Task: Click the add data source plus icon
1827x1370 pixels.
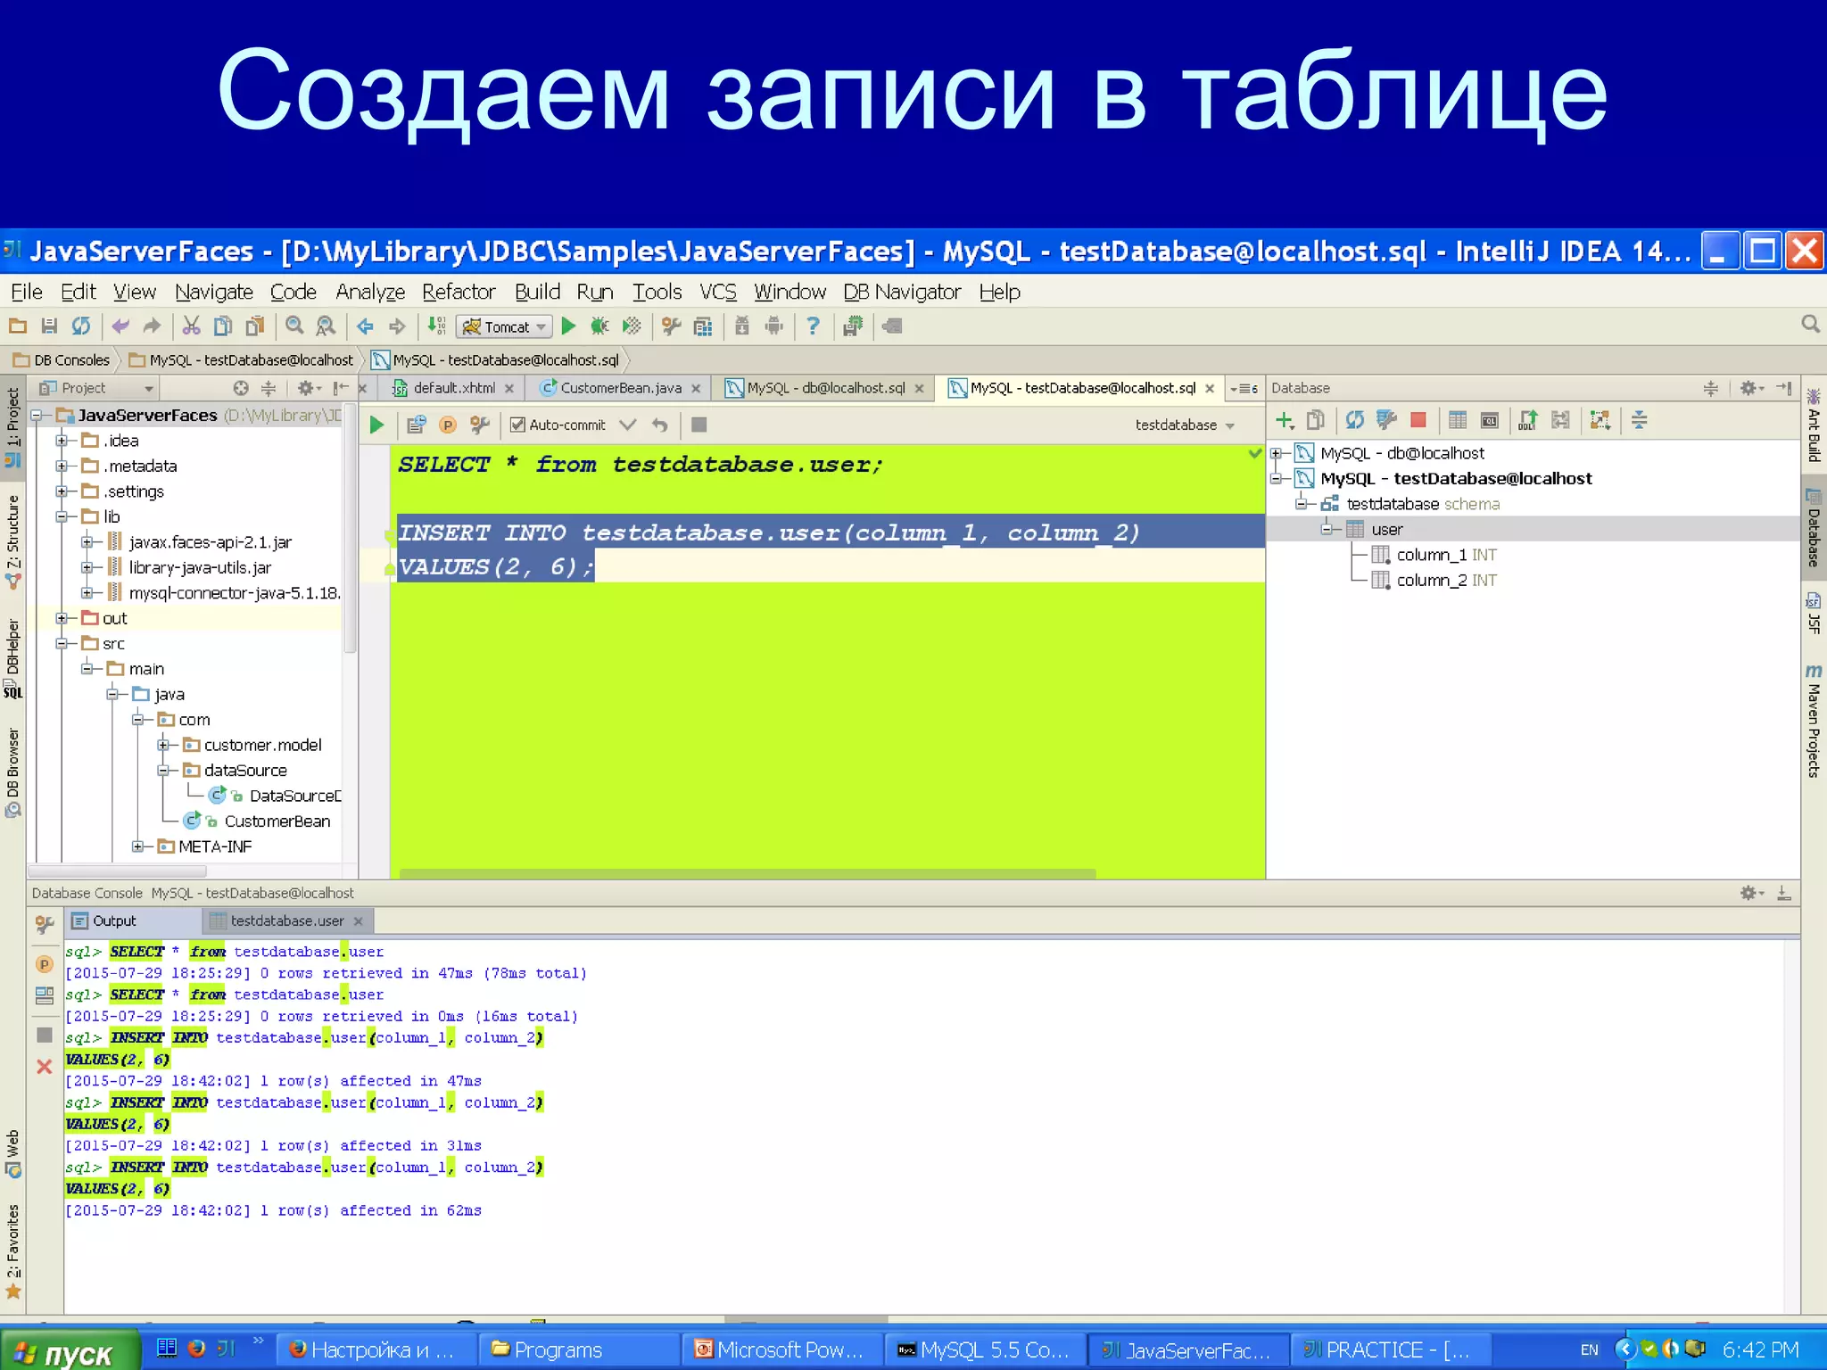Action: 1285,420
